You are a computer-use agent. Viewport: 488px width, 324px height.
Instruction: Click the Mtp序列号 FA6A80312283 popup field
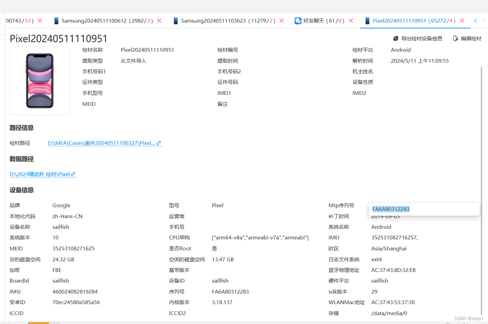(x=424, y=209)
